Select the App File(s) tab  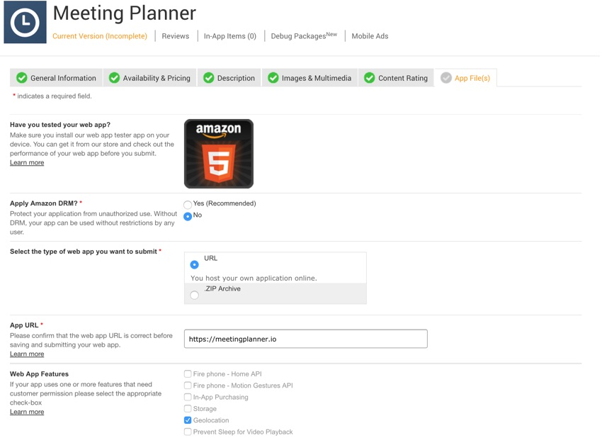point(466,78)
